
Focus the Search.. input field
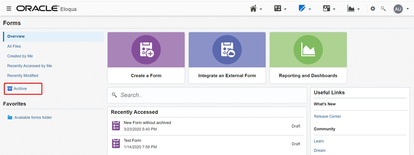(207, 95)
